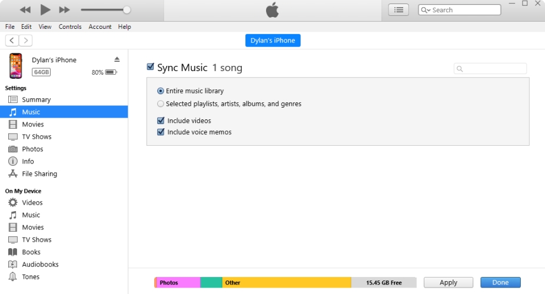Open Info settings
545x294 pixels.
[x=64, y=161]
